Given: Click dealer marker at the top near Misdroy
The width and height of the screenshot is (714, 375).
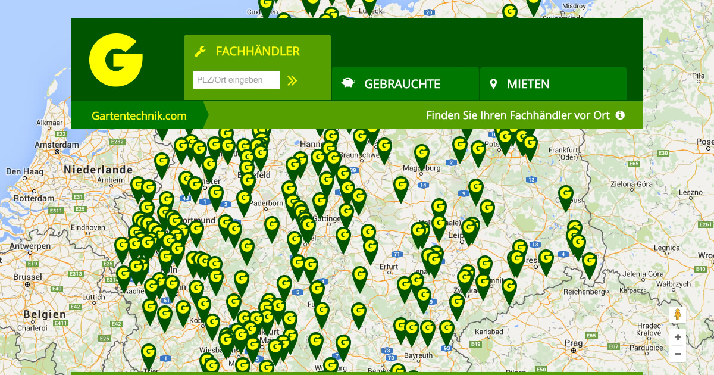Looking at the screenshot, I should (534, 6).
